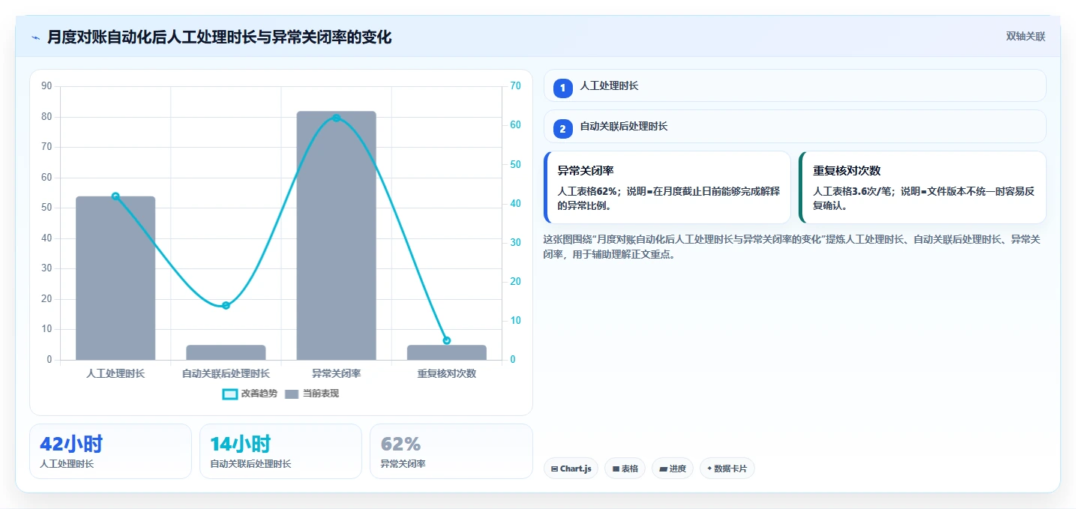Click the 表格 tag
This screenshot has height=509, width=1076.
[x=625, y=469]
